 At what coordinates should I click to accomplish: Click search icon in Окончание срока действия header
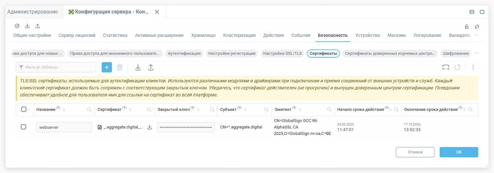(x=471, y=110)
